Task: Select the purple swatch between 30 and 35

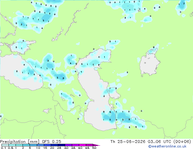Action: [68, 145]
